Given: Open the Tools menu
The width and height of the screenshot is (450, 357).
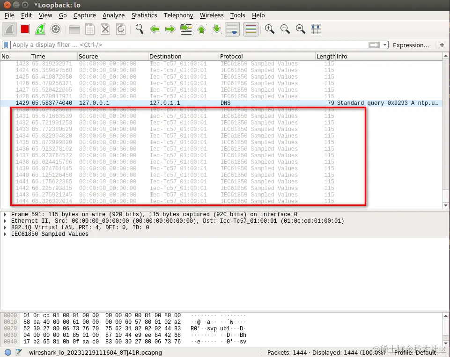Looking at the screenshot, I should [237, 15].
